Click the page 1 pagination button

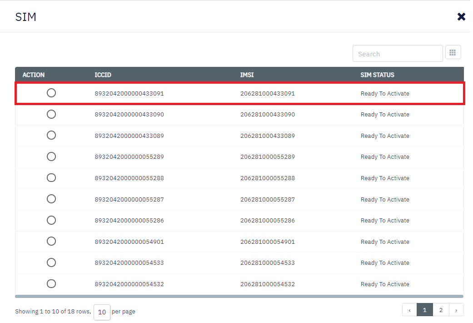(425, 310)
